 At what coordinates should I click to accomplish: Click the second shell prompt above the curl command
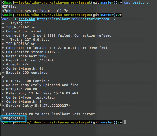click(x=62, y=15)
